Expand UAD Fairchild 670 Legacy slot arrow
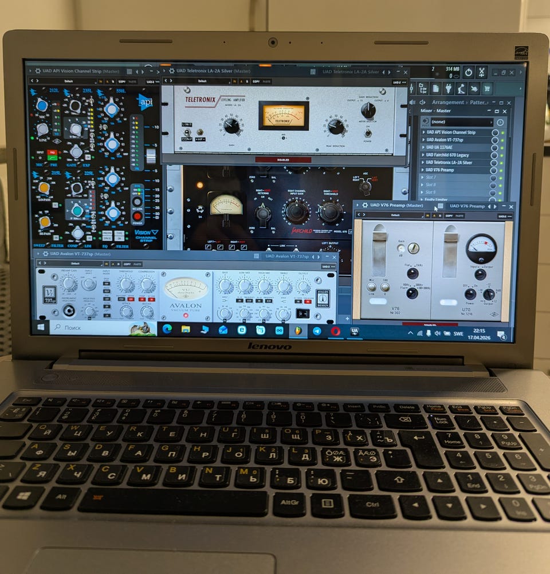Image resolution: width=550 pixels, height=574 pixels. (x=423, y=155)
